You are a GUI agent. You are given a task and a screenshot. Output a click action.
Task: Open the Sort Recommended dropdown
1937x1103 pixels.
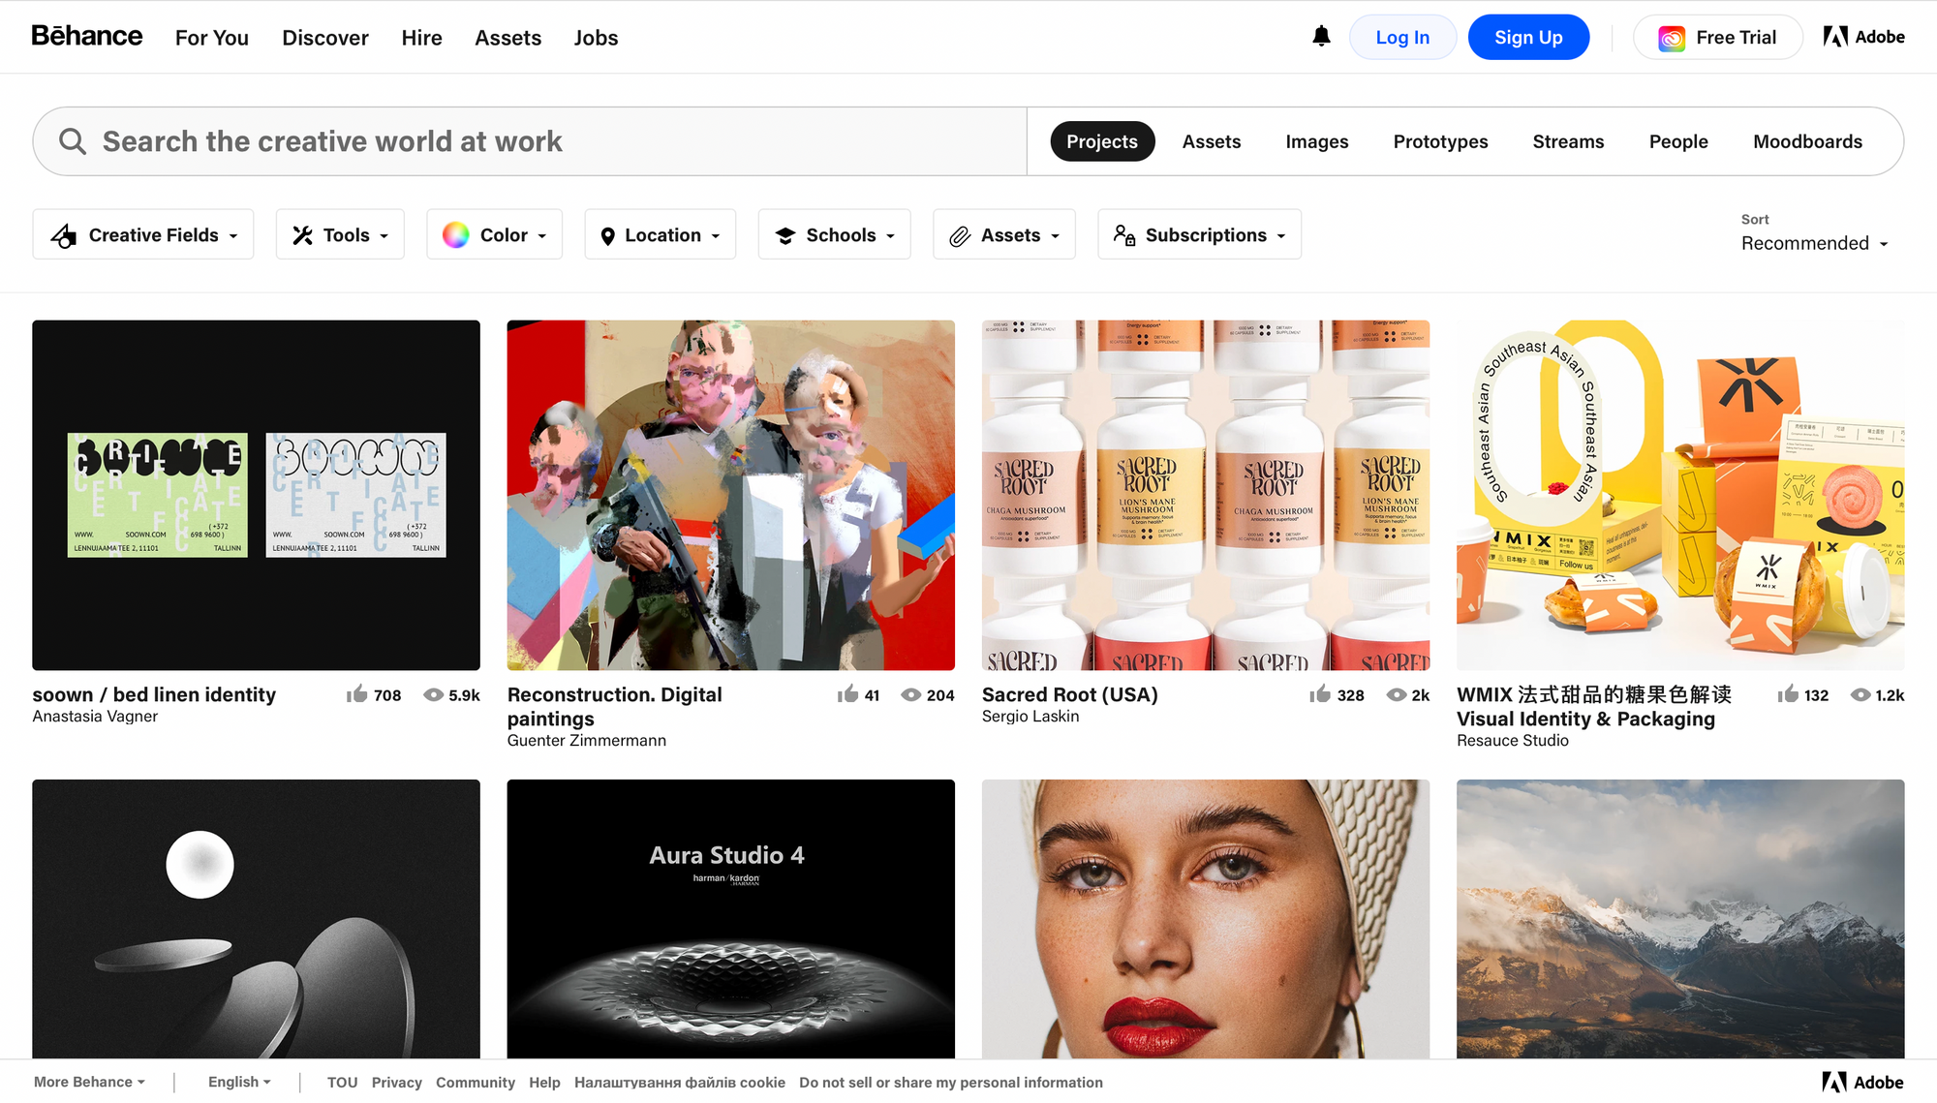(x=1814, y=243)
